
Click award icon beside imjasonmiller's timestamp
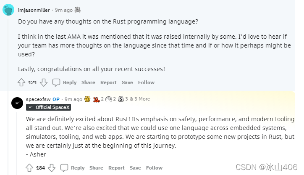(78, 9)
